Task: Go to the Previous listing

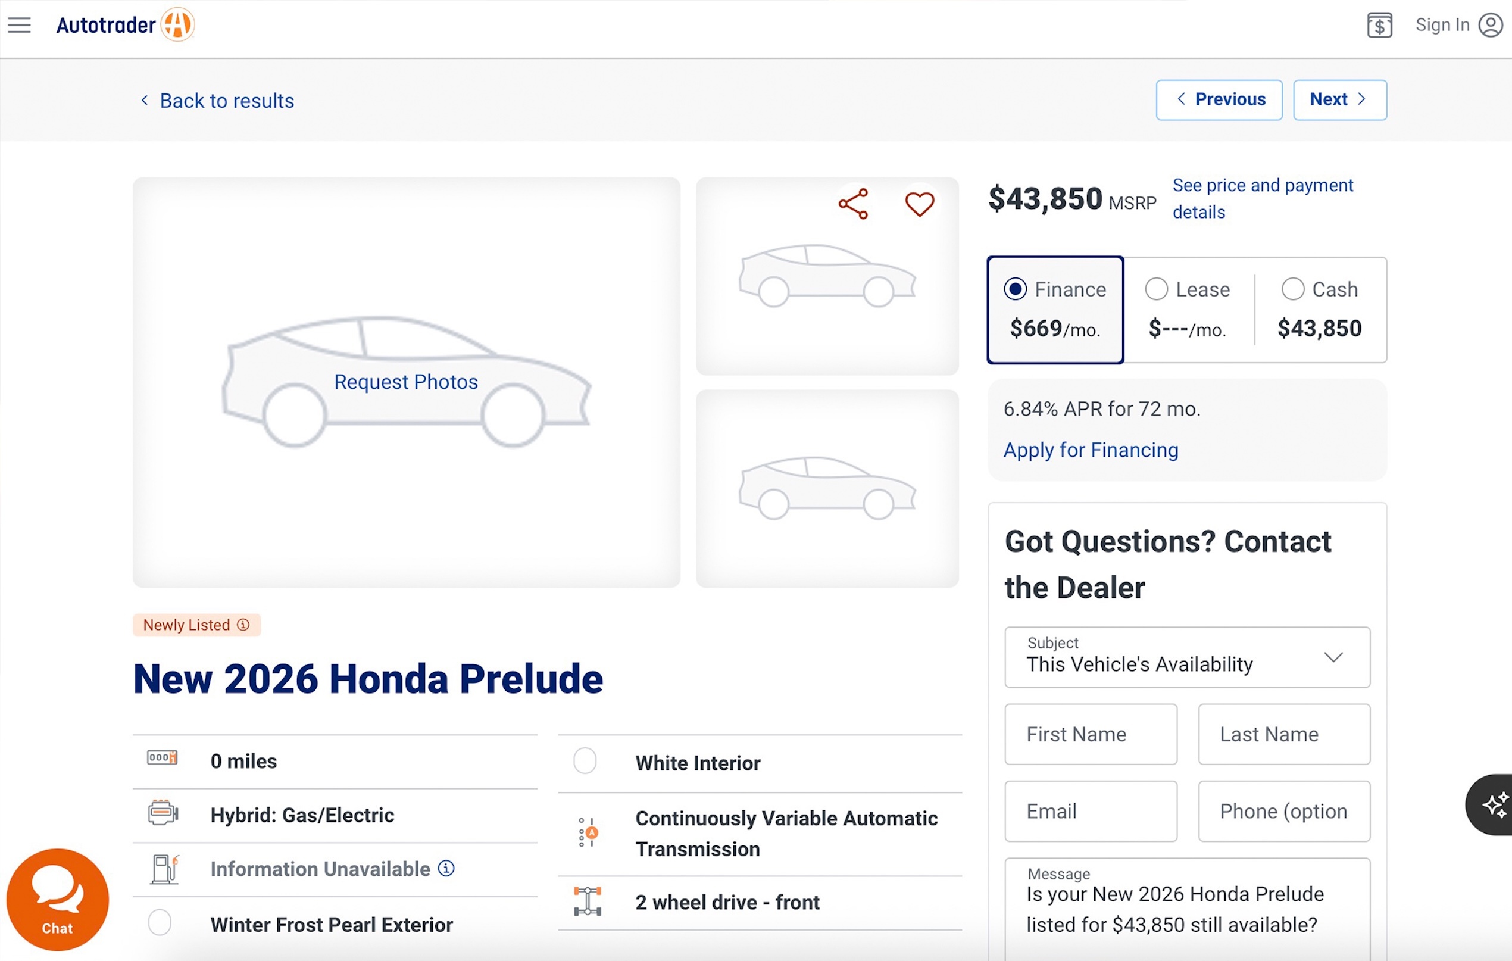Action: click(1219, 100)
